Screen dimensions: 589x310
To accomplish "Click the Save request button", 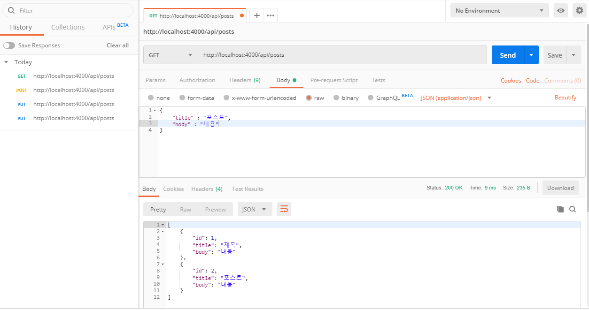I will coord(555,55).
